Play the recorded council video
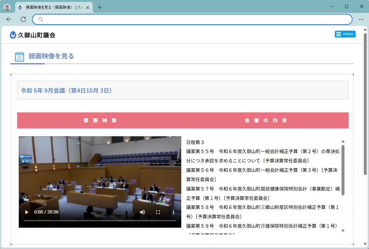The height and width of the screenshot is (249, 369). point(26,212)
